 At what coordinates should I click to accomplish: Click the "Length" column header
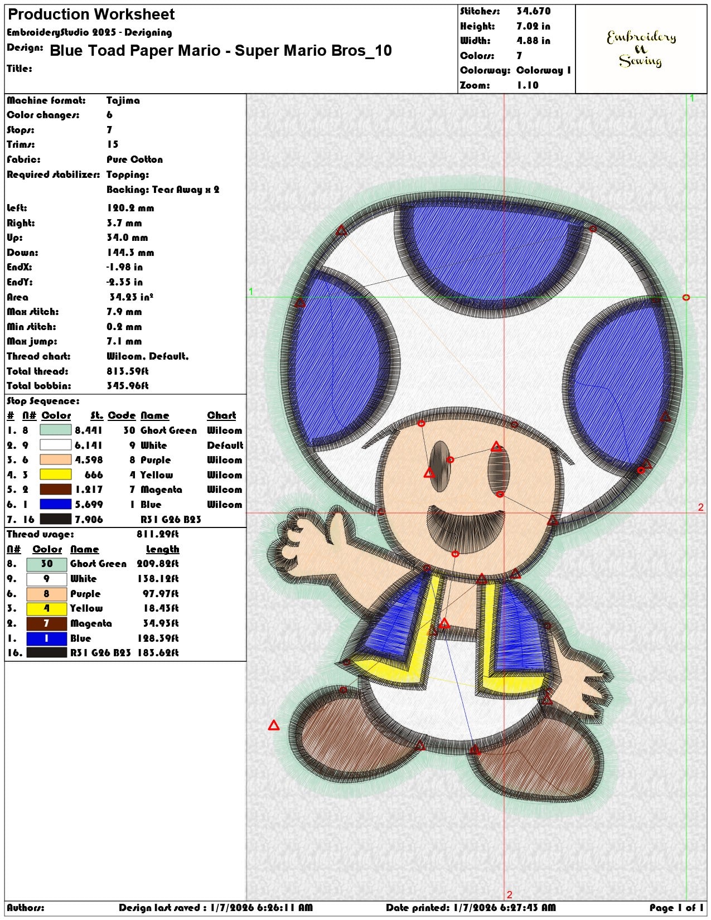163,549
